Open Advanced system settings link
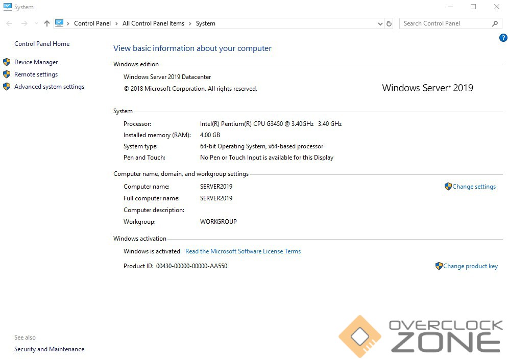 point(49,87)
